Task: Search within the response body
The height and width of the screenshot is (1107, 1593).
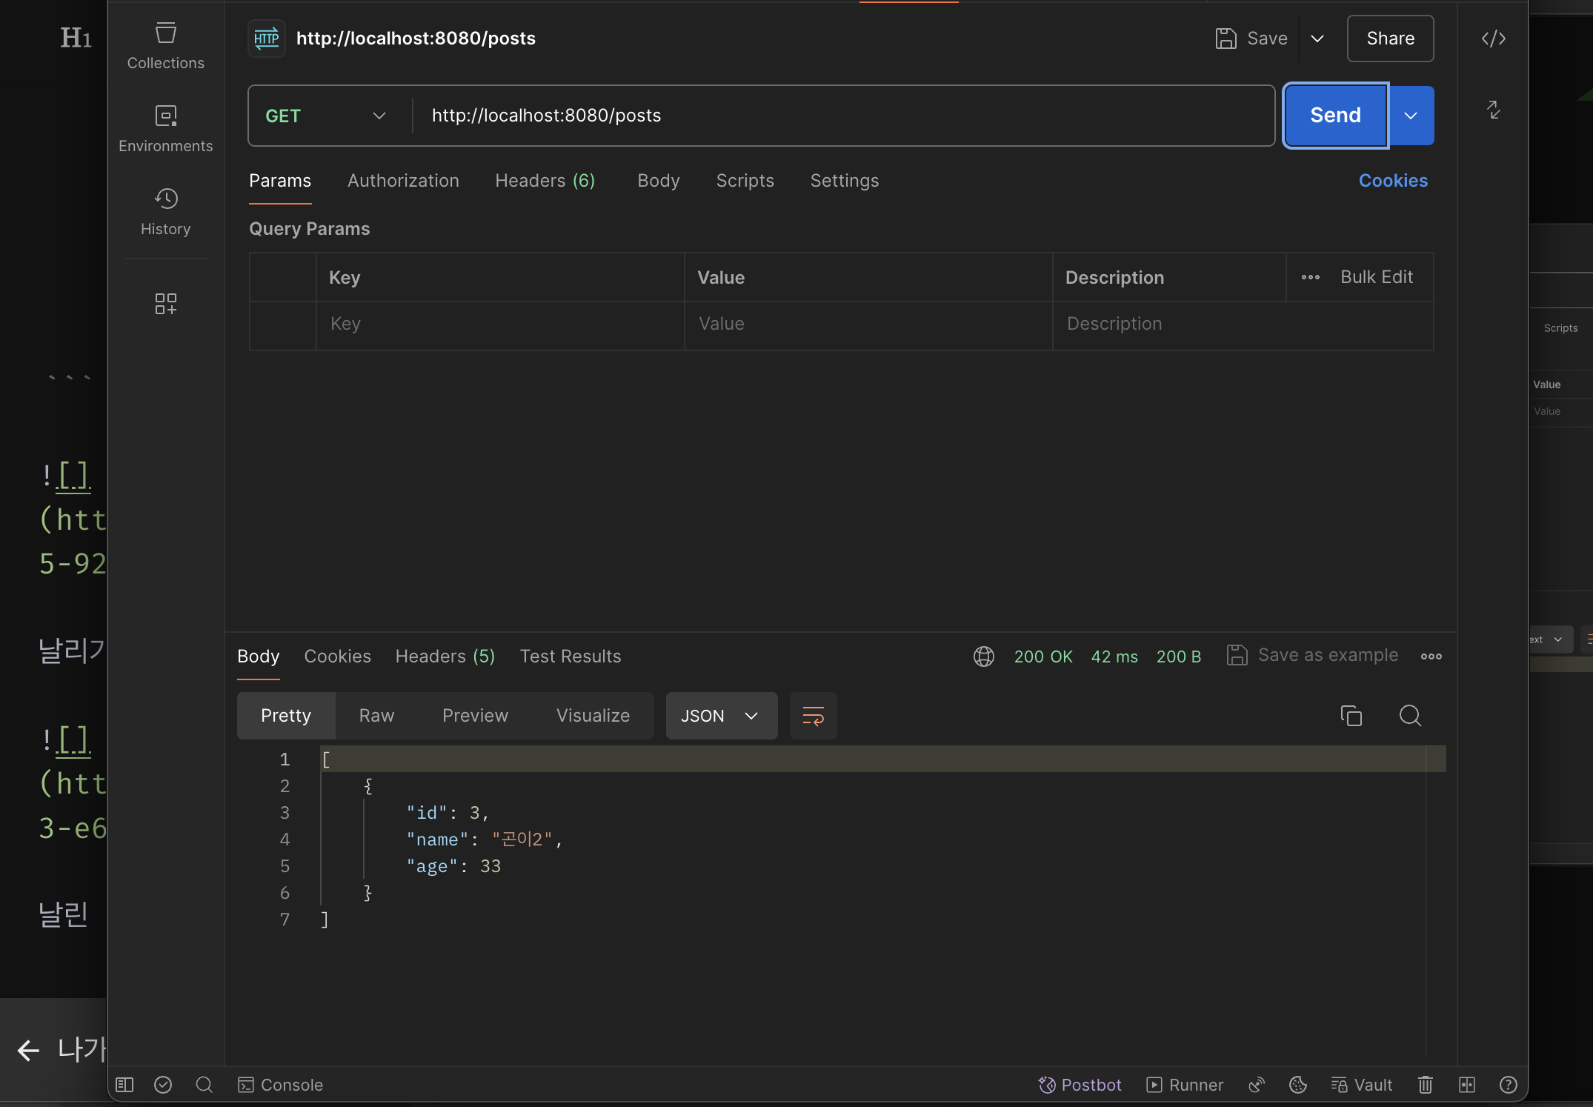Action: click(1410, 716)
